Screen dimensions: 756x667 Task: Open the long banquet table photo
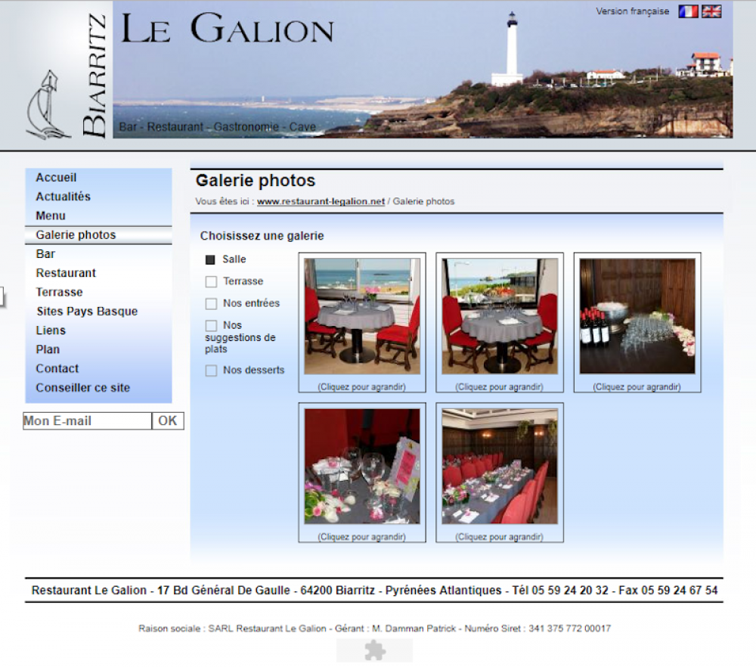pos(500,467)
